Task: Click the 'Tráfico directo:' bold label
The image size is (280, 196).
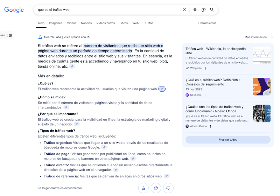Action: [56, 165]
